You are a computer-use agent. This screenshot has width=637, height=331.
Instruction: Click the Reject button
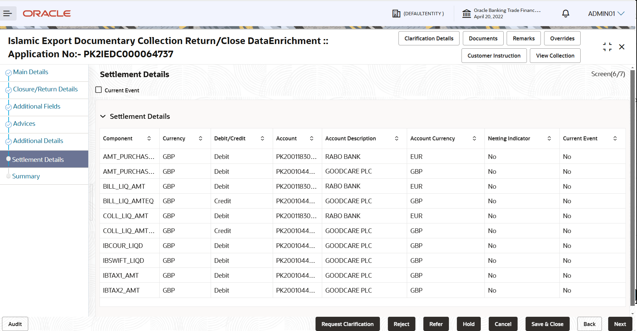[401, 324]
